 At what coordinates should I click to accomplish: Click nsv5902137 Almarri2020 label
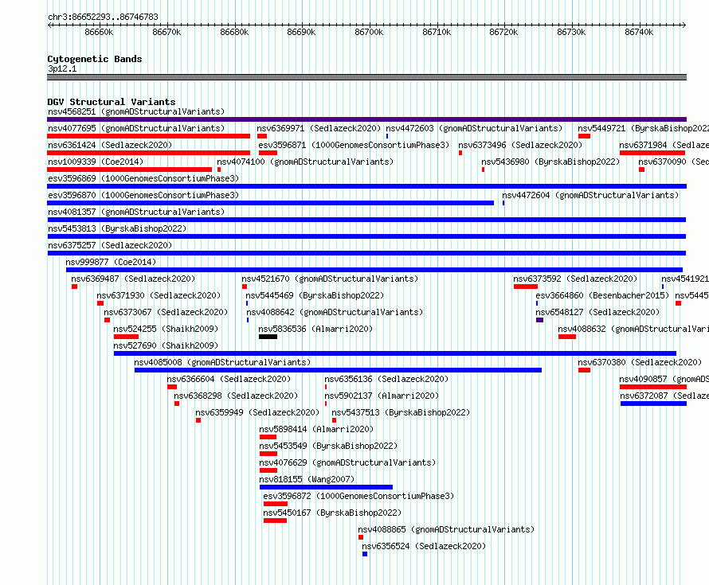(382, 396)
